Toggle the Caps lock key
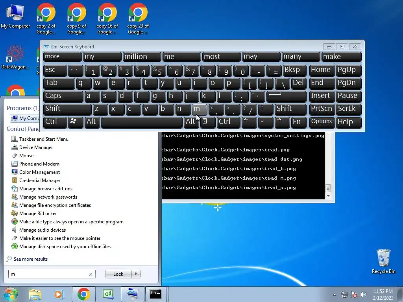This screenshot has height=302, width=403. (63, 96)
